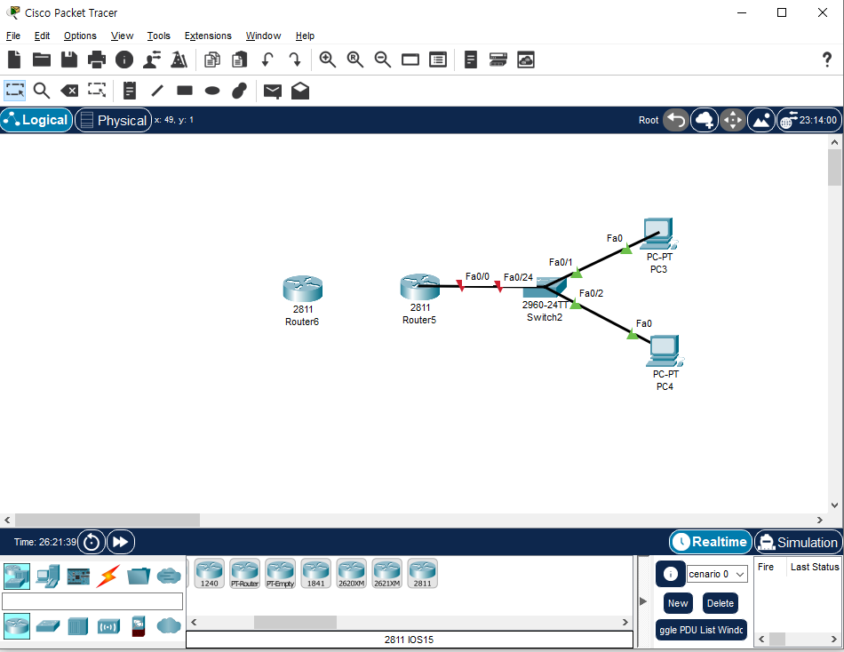Switch to Logical workspace view

tap(36, 120)
